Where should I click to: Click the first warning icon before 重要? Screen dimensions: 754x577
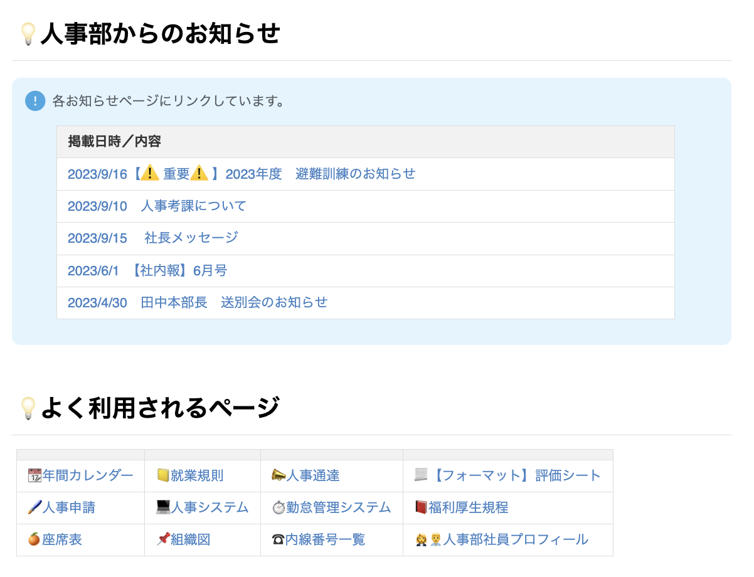pos(150,173)
